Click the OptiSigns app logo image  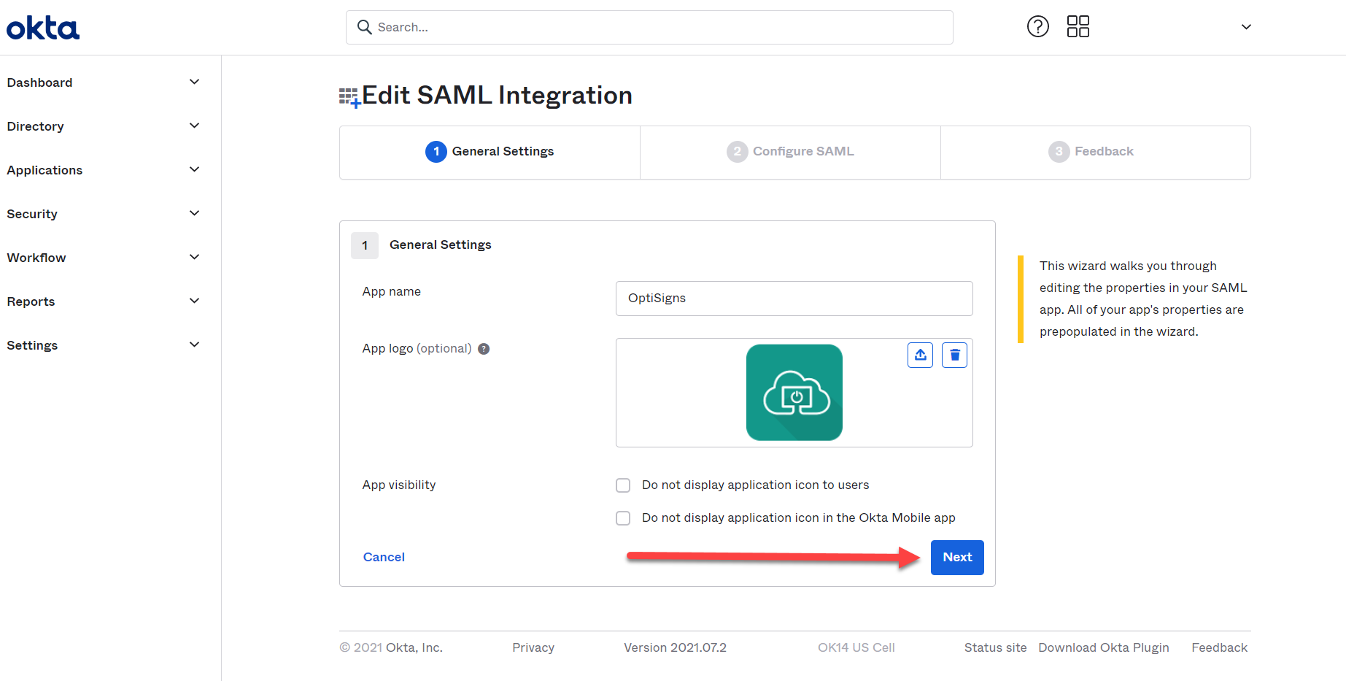pos(794,393)
